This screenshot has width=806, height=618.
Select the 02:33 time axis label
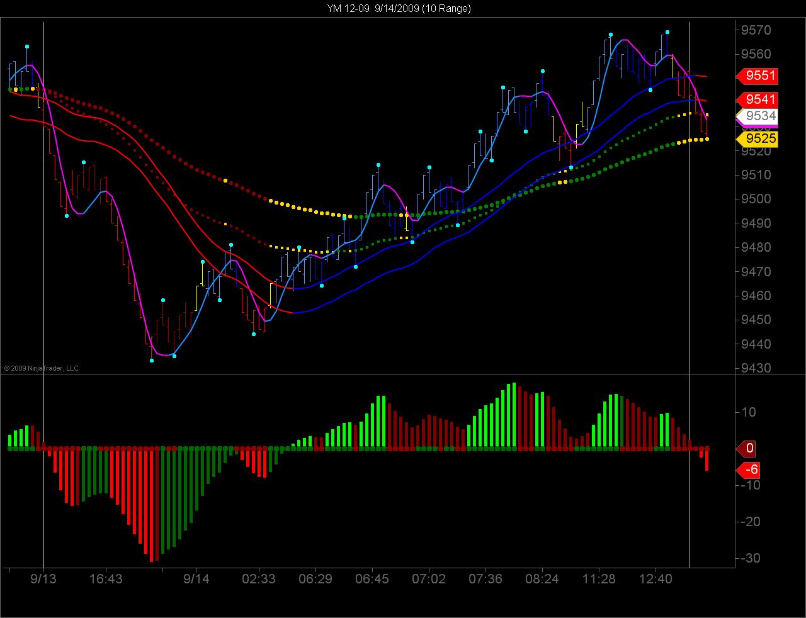259,578
